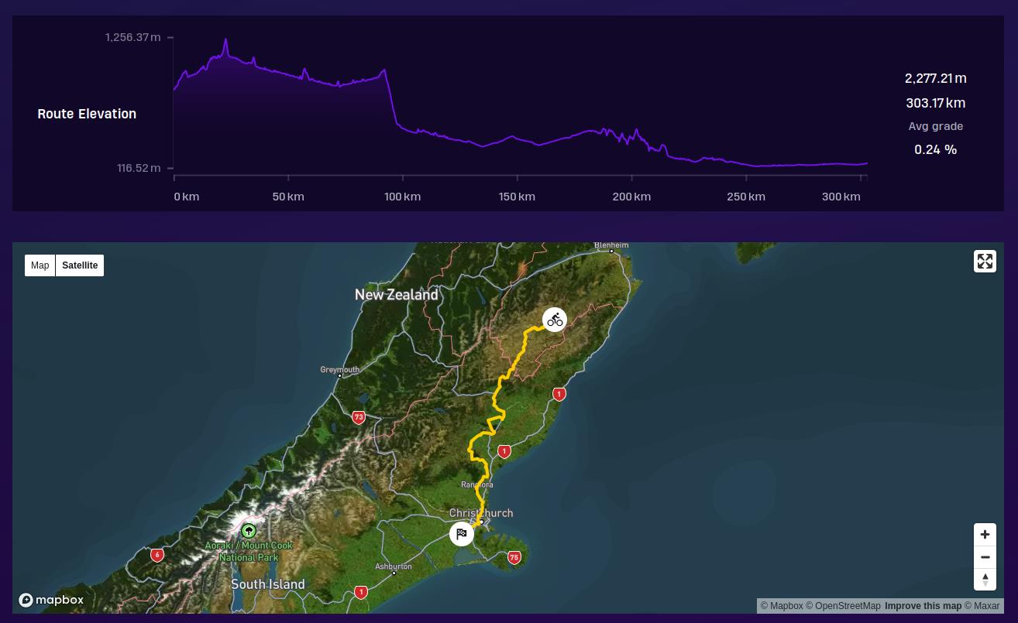Zoom in on the map

click(985, 535)
